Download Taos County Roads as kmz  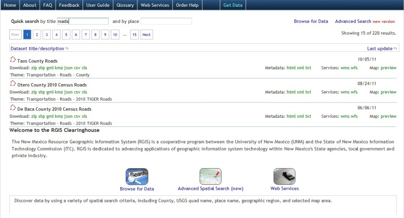point(59,68)
